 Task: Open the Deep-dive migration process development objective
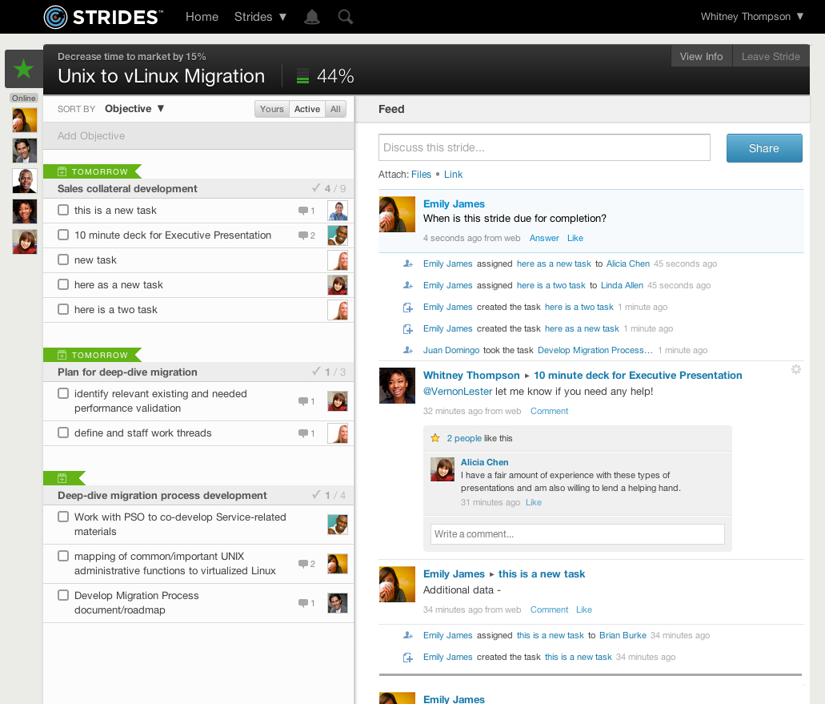(162, 496)
